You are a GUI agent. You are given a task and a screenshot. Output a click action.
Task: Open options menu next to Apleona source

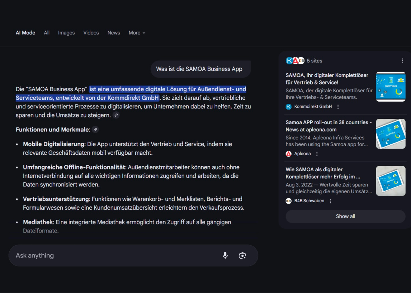(317, 154)
